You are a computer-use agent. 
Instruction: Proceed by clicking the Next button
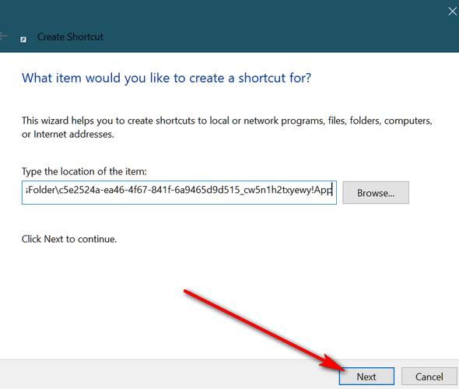[366, 377]
